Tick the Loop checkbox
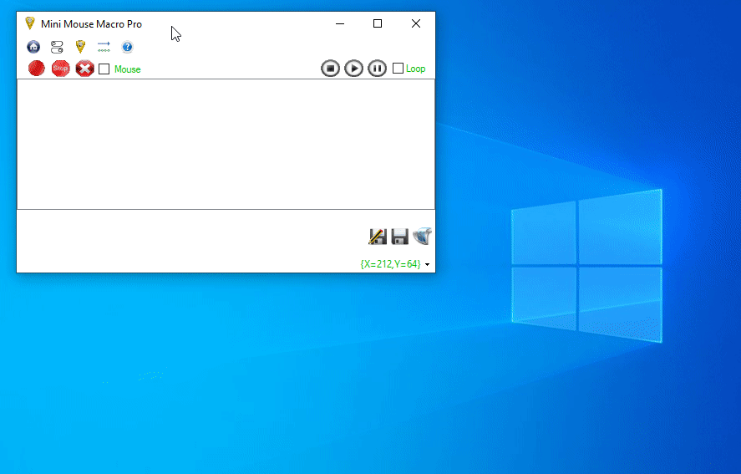741x474 pixels. 398,69
